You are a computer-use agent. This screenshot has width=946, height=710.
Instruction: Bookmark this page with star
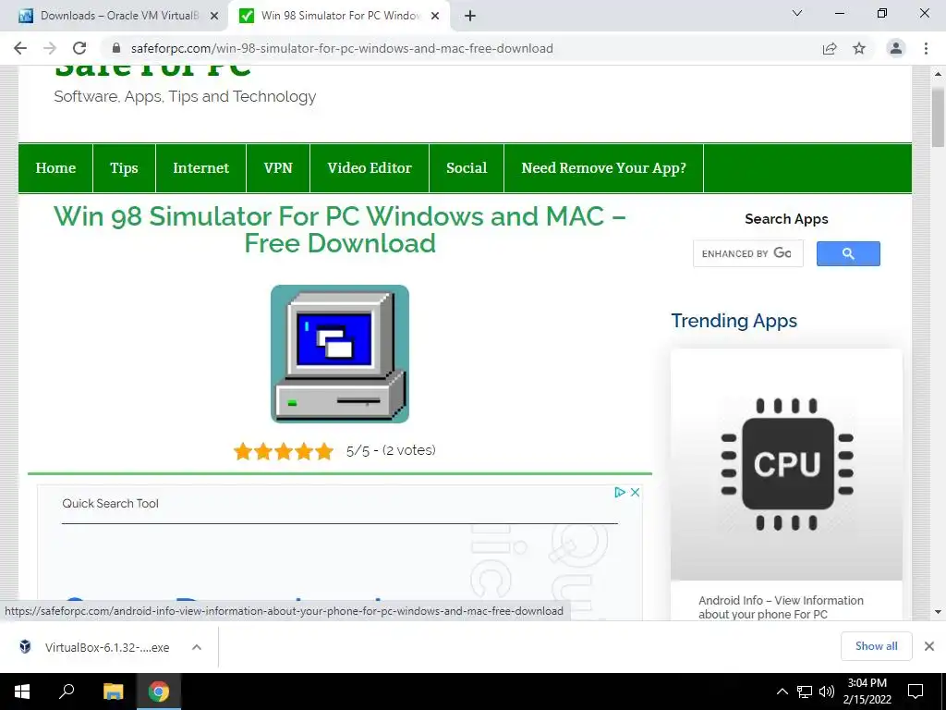tap(859, 48)
